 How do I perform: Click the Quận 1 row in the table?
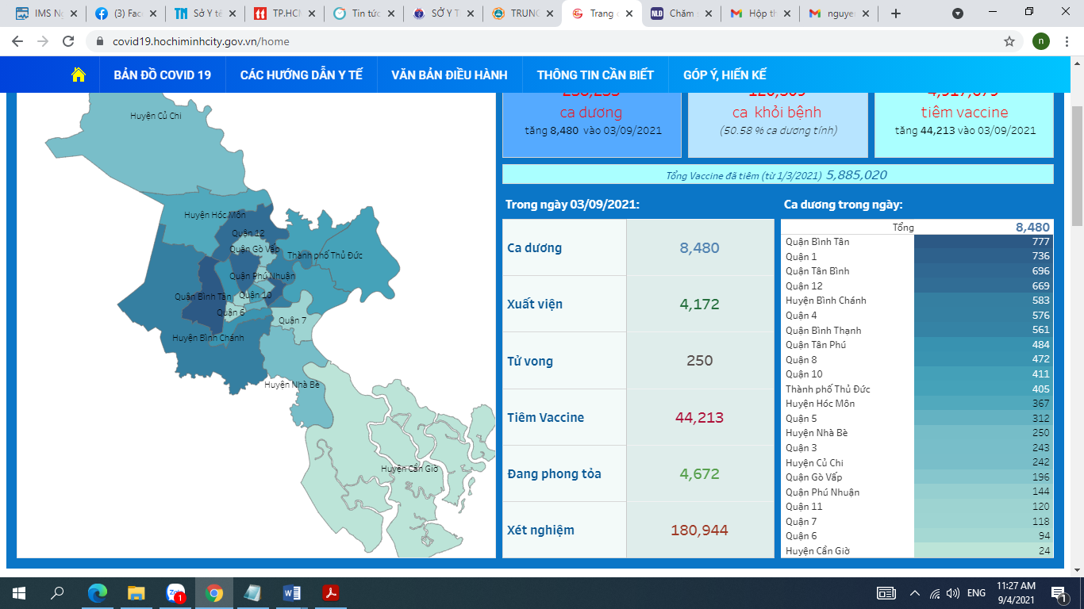click(x=917, y=256)
